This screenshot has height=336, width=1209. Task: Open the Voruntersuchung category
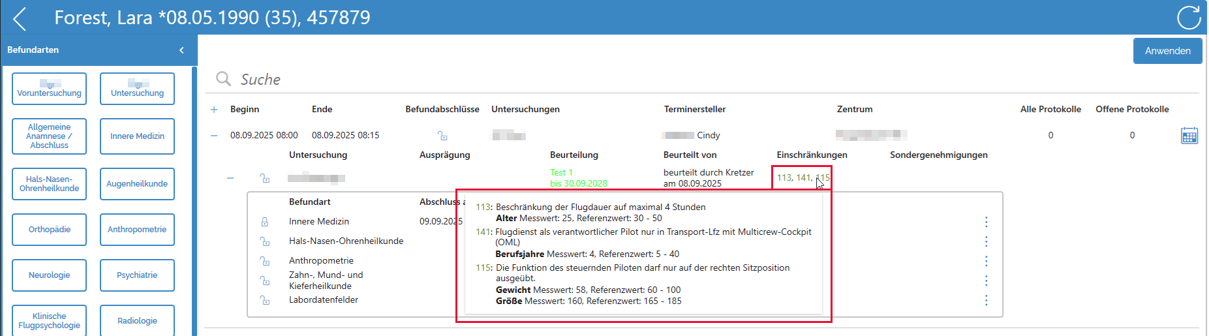pyautogui.click(x=49, y=89)
